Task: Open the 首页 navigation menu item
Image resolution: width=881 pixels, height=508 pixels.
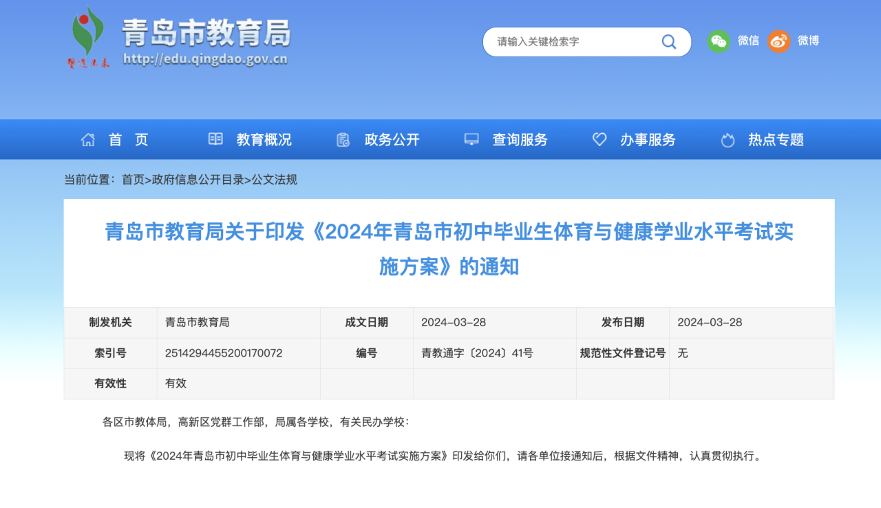Action: (129, 140)
